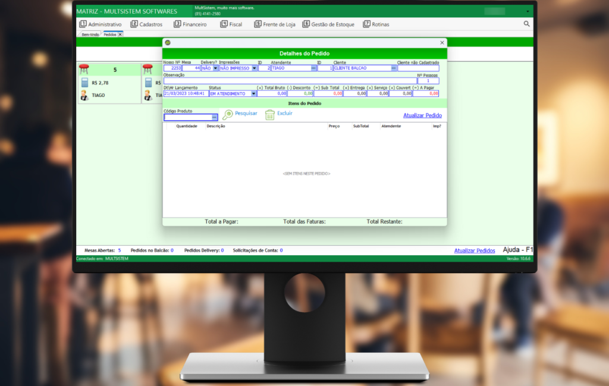Click the Observação text field
This screenshot has width=609, height=386.
point(290,81)
